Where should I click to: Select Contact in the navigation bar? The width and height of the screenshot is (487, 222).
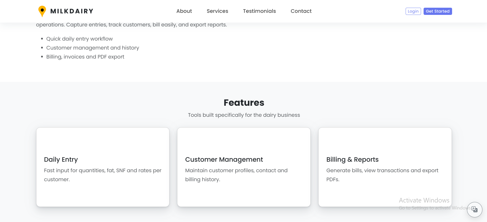pyautogui.click(x=301, y=11)
